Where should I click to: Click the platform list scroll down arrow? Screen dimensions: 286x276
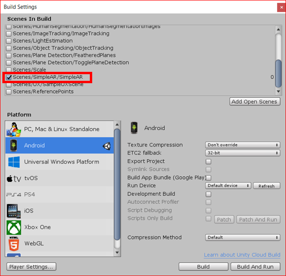pyautogui.click(x=117, y=253)
